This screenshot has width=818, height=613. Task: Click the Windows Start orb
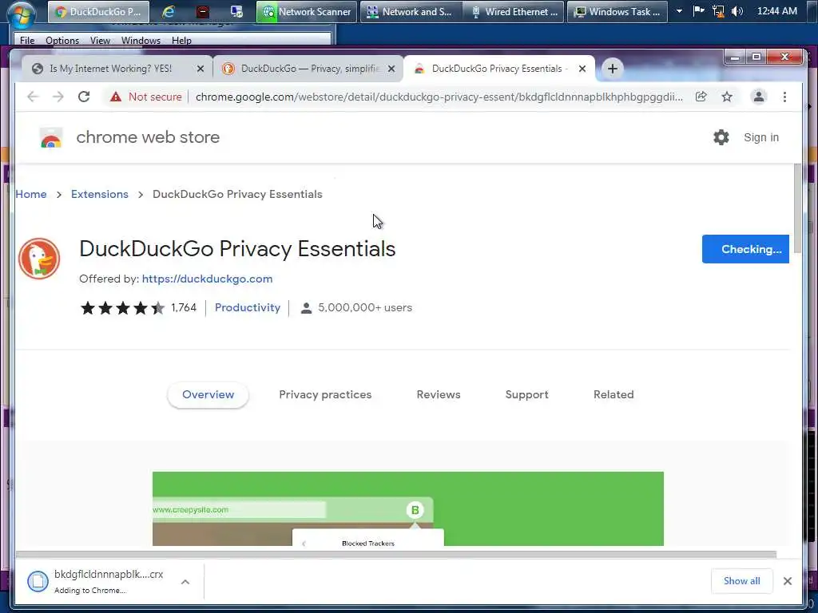coord(22,13)
